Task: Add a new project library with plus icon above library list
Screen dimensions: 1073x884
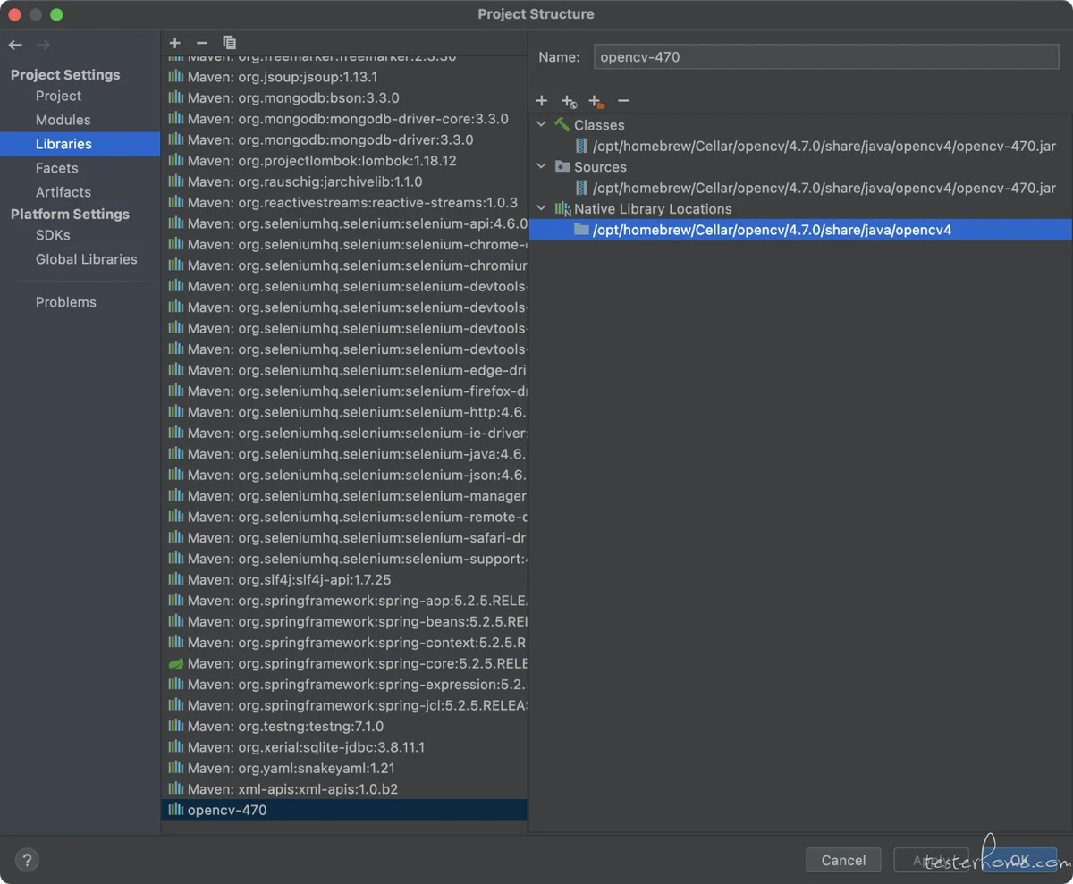Action: [x=175, y=43]
